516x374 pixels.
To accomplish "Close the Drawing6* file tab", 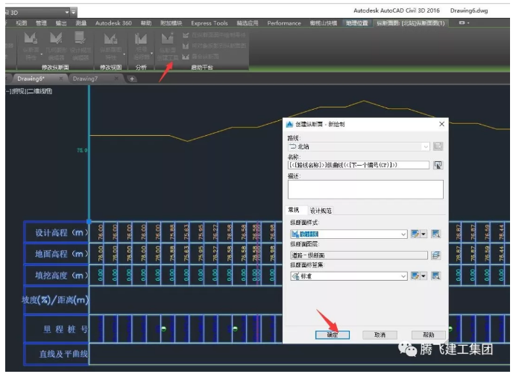I will pyautogui.click(x=61, y=78).
